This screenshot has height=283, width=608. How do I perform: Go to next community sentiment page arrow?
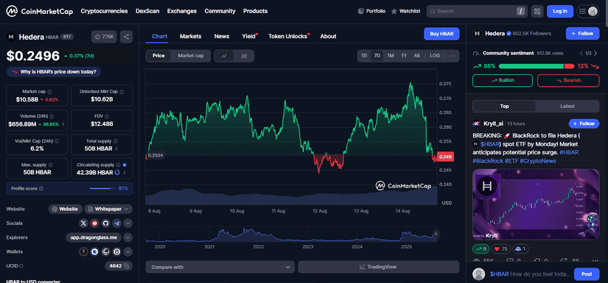[596, 53]
